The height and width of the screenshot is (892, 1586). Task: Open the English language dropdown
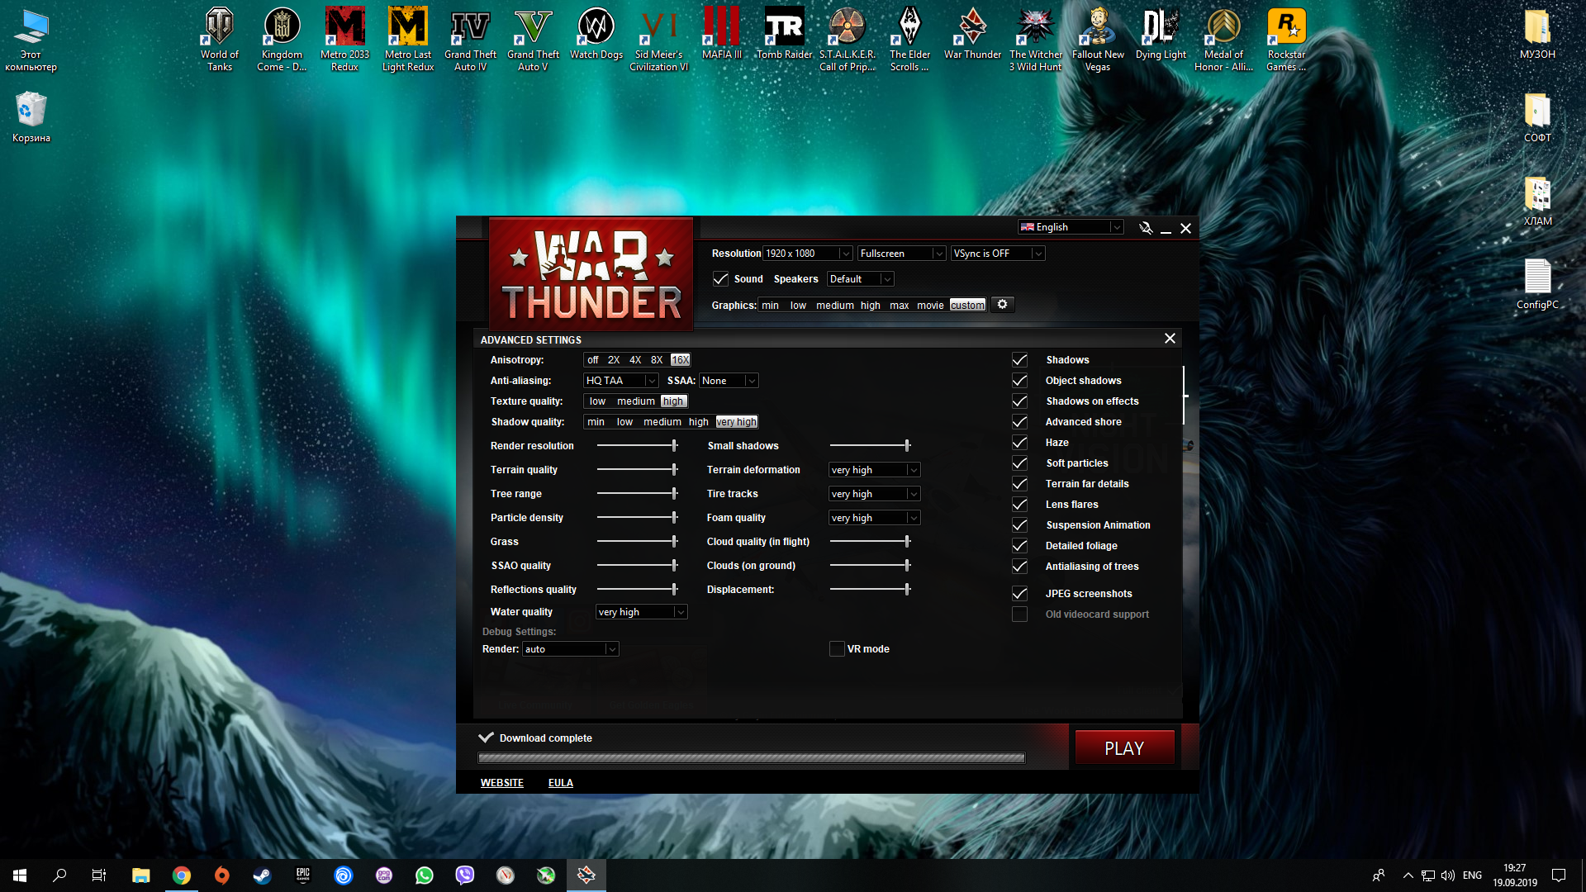1071,227
